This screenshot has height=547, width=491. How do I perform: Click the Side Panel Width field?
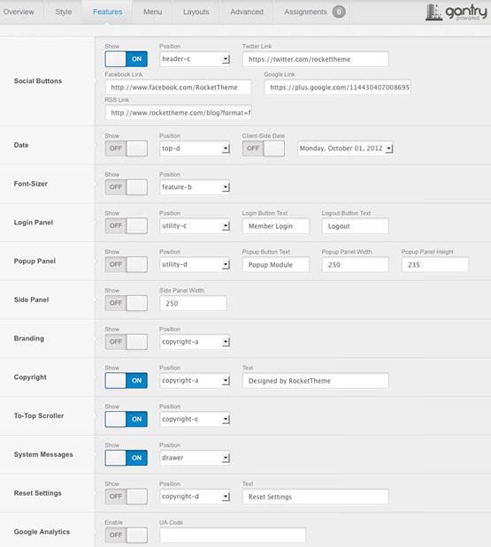point(193,303)
